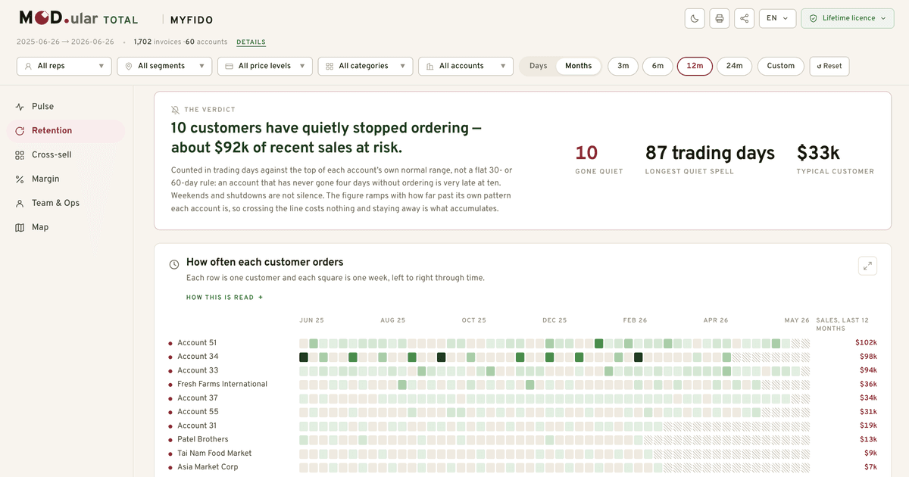Image resolution: width=909 pixels, height=477 pixels.
Task: Click the 87 trading days stat
Action: 710,160
